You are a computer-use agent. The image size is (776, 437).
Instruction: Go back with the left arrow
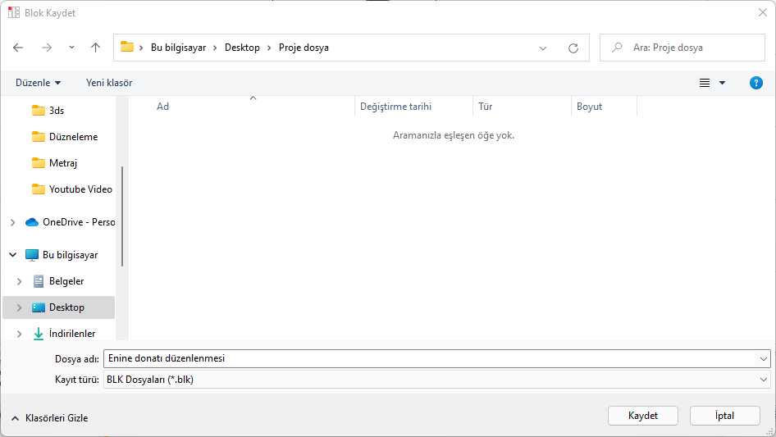(x=18, y=48)
